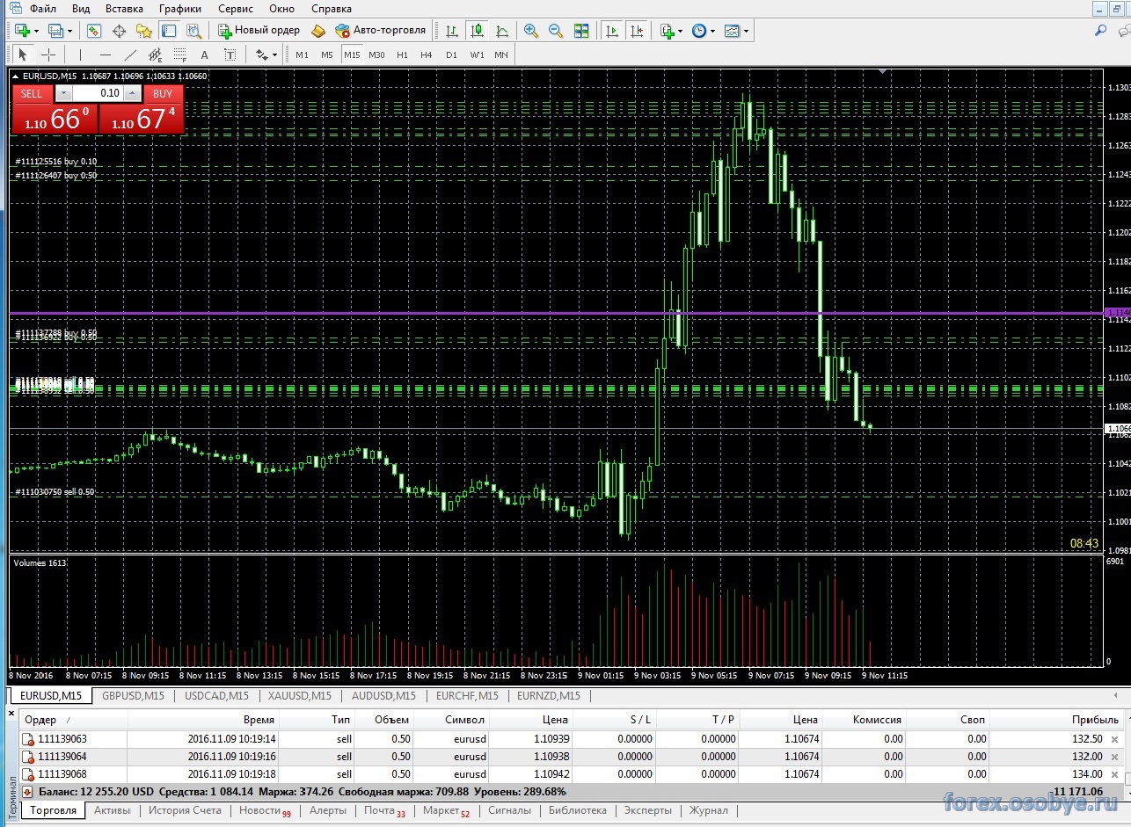Click the Новый ордер button
1131x827 pixels.
[x=259, y=31]
